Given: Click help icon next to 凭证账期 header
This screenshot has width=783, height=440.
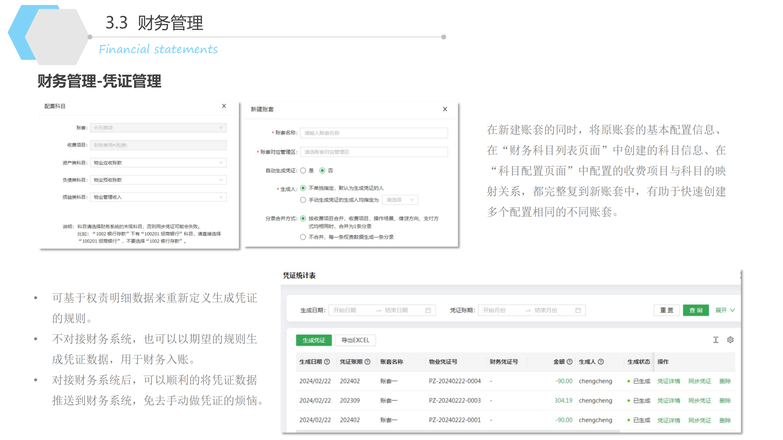Looking at the screenshot, I should (x=367, y=362).
